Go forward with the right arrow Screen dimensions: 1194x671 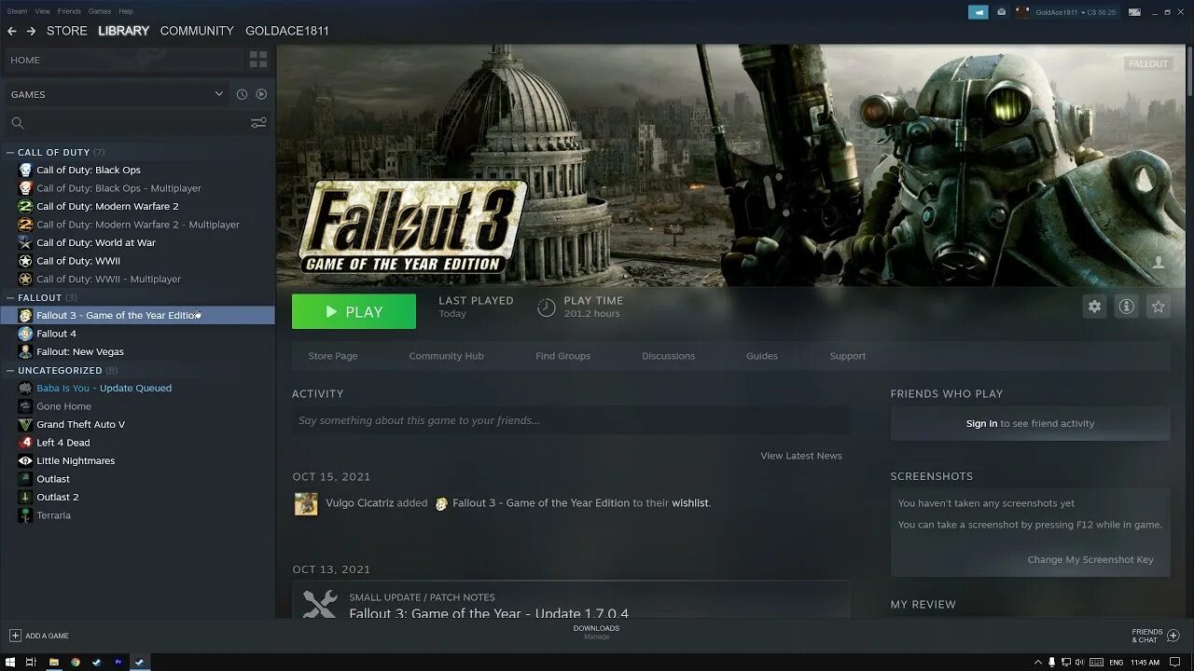(x=31, y=31)
